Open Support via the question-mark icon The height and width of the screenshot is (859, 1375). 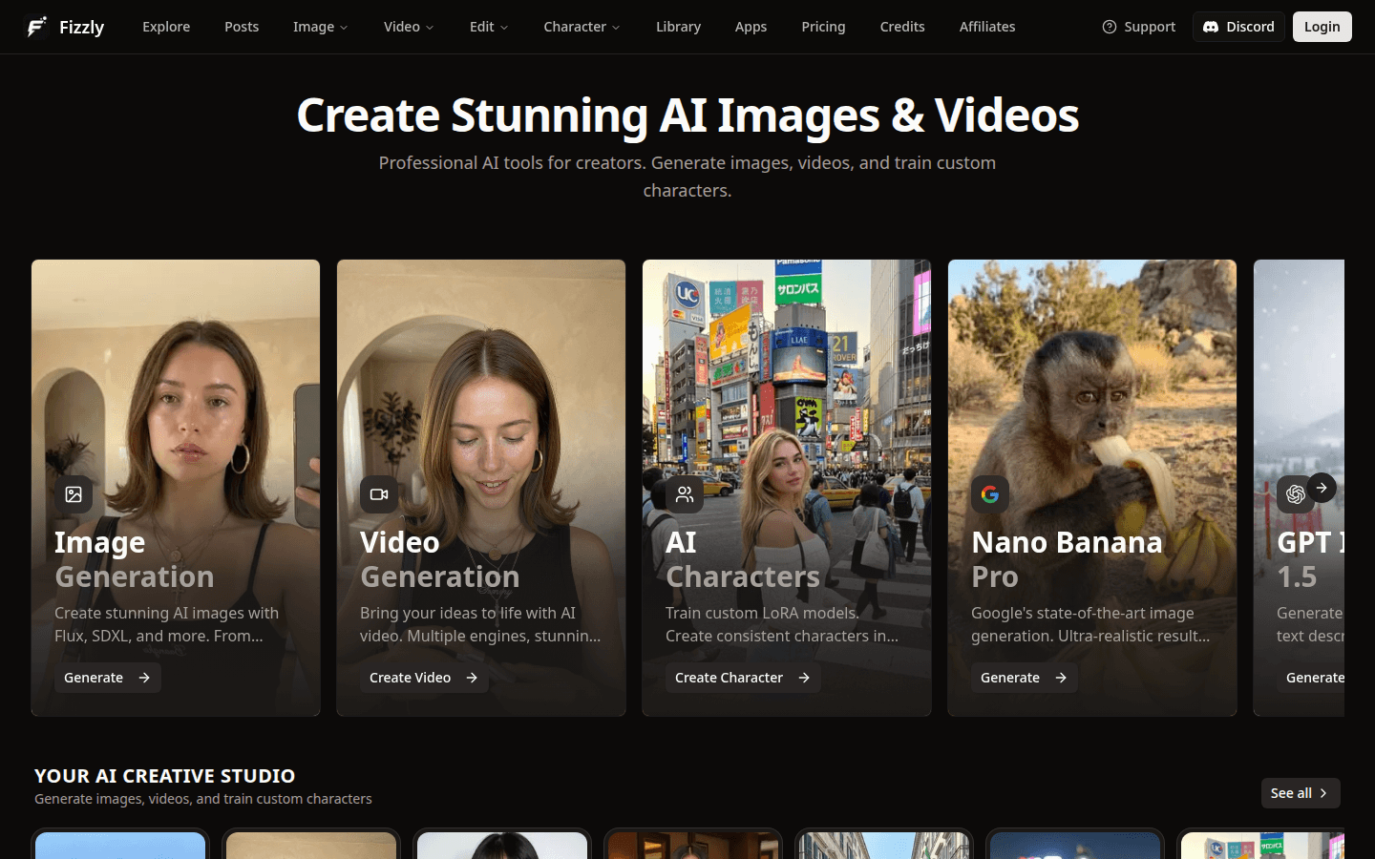[x=1111, y=27]
